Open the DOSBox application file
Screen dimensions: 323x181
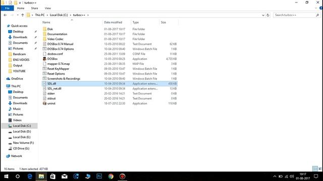click(52, 59)
